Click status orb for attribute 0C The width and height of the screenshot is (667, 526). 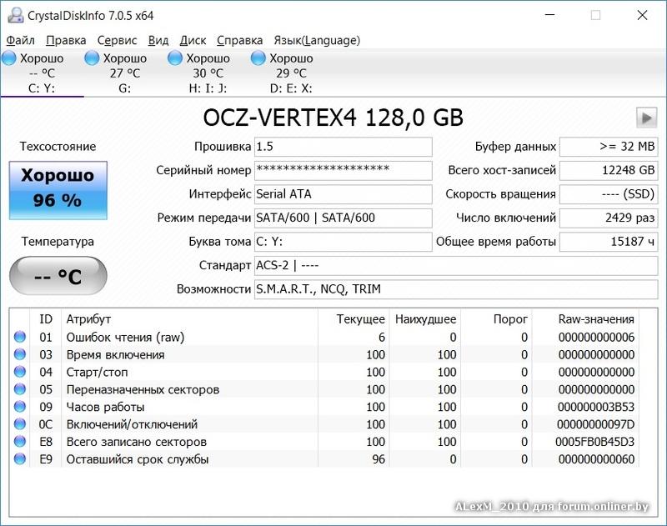19,424
